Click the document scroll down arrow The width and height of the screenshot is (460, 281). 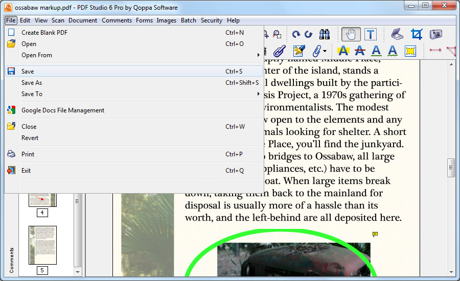pyautogui.click(x=451, y=272)
